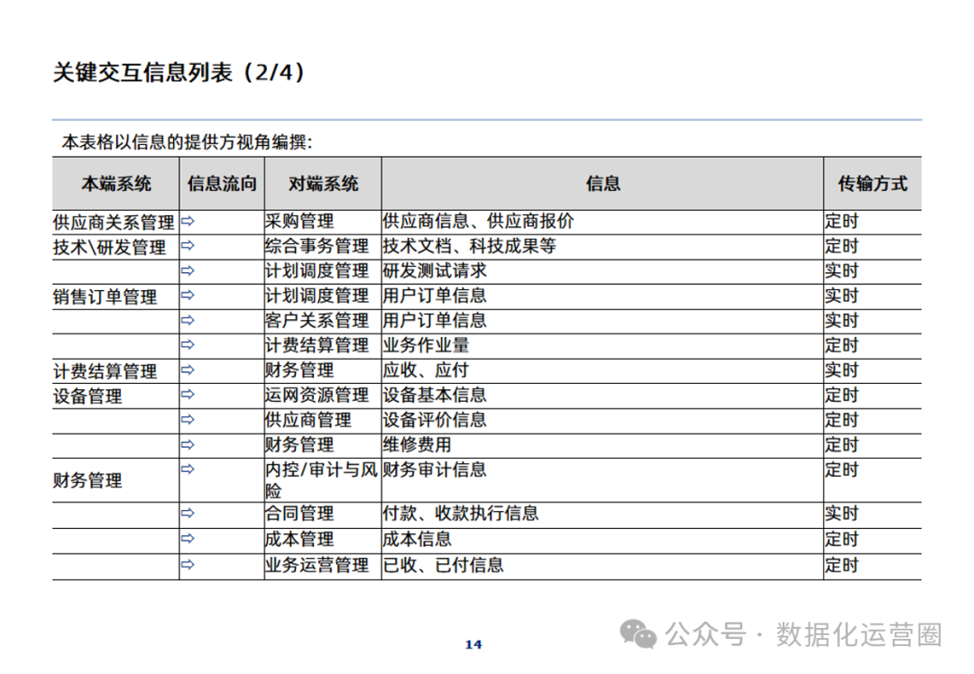
Task: Click the 信息 column header
Action: 602,184
